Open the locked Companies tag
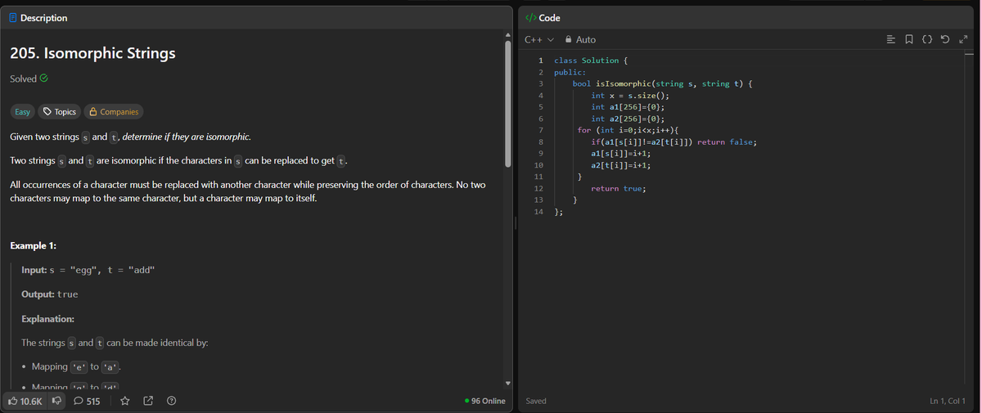This screenshot has width=982, height=413. 113,111
